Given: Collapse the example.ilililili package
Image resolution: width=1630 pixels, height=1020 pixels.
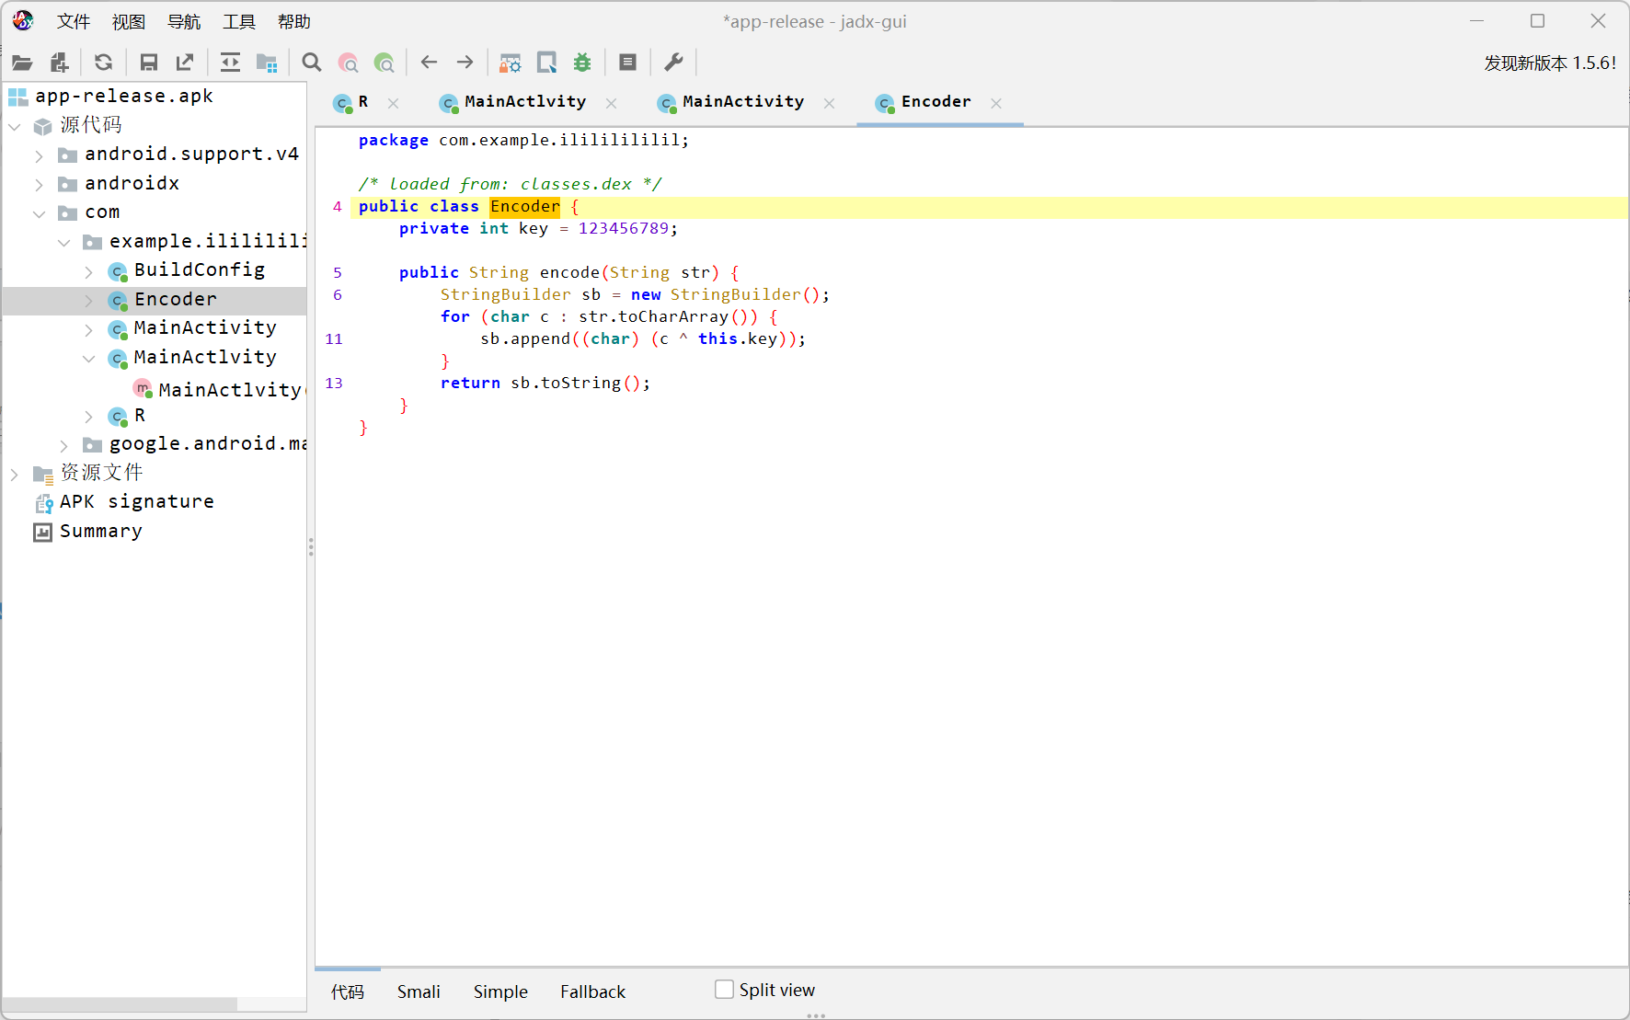Looking at the screenshot, I should coord(63,243).
